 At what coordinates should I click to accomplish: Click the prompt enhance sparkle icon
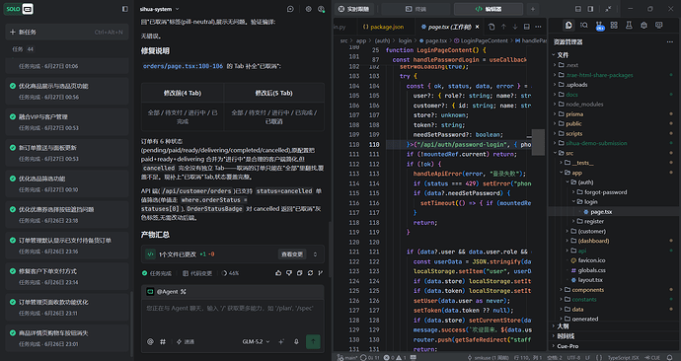281,341
